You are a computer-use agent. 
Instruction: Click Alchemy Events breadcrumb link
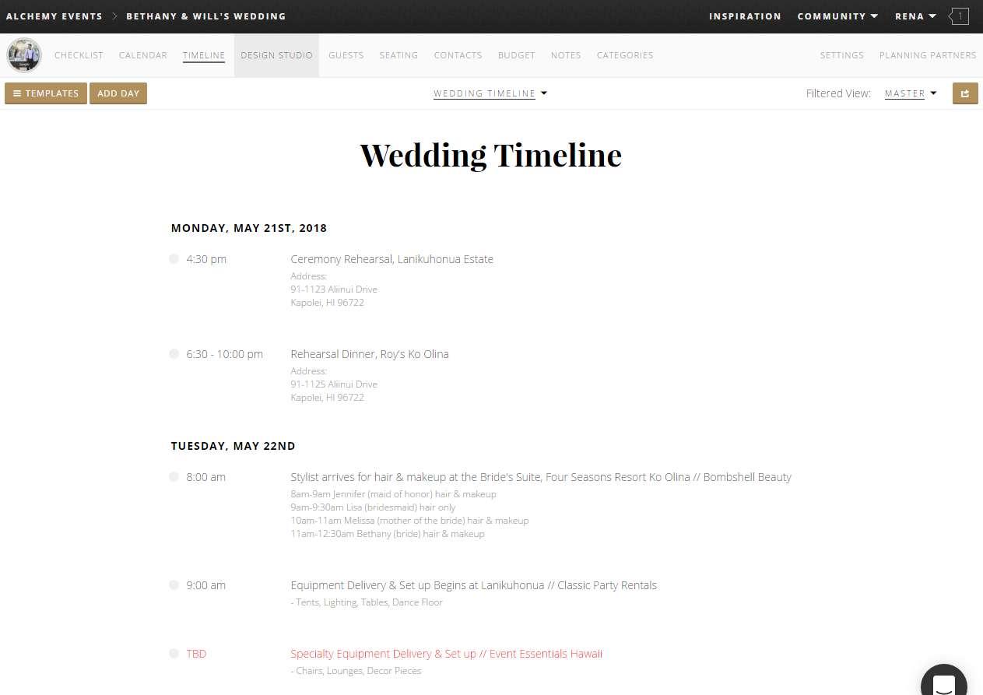(54, 16)
